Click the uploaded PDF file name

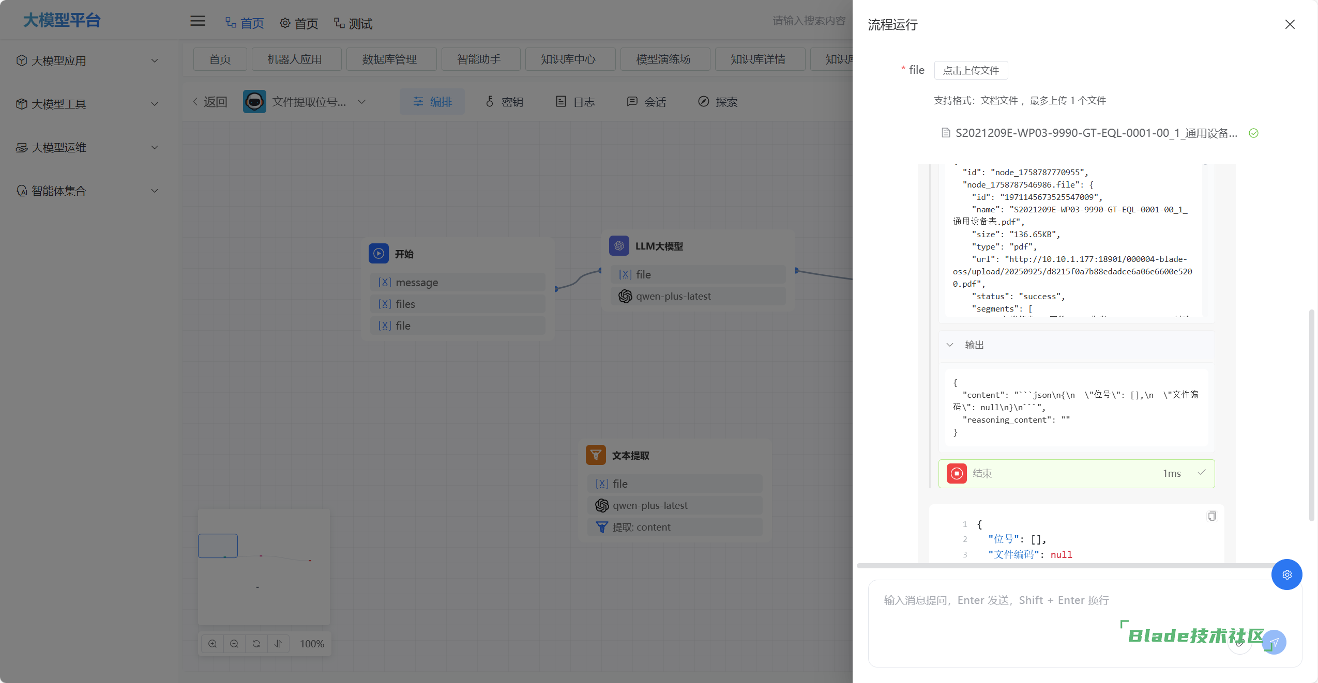pos(1096,133)
